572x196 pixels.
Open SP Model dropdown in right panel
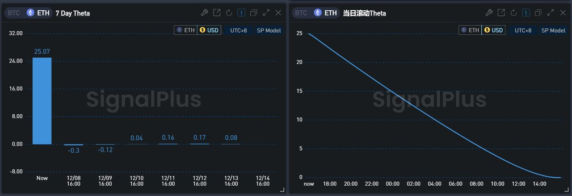click(x=553, y=30)
